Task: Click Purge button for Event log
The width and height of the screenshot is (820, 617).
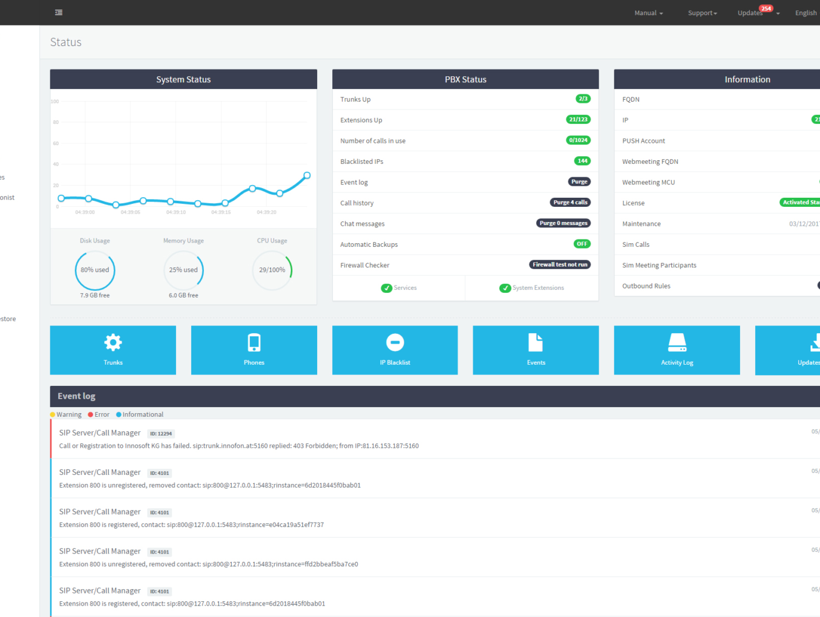Action: [x=579, y=181]
